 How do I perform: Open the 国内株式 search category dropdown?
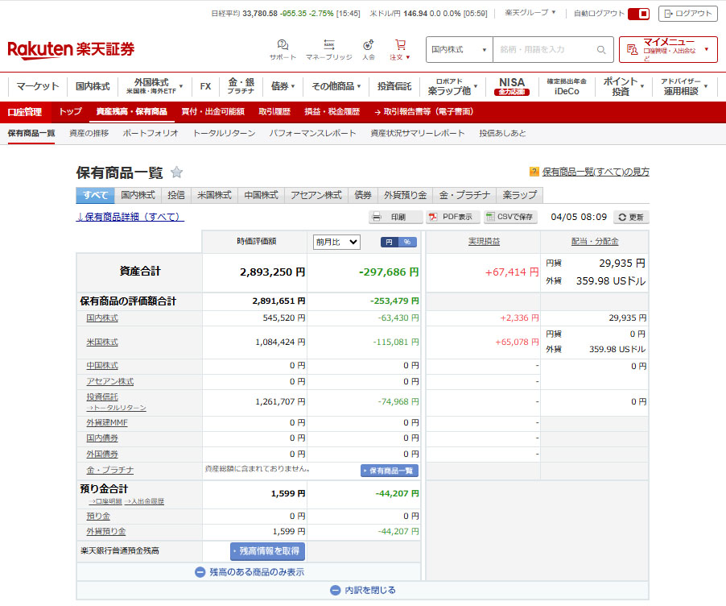[x=460, y=50]
